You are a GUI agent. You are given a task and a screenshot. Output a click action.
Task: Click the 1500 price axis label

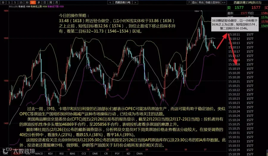click(6, 81)
